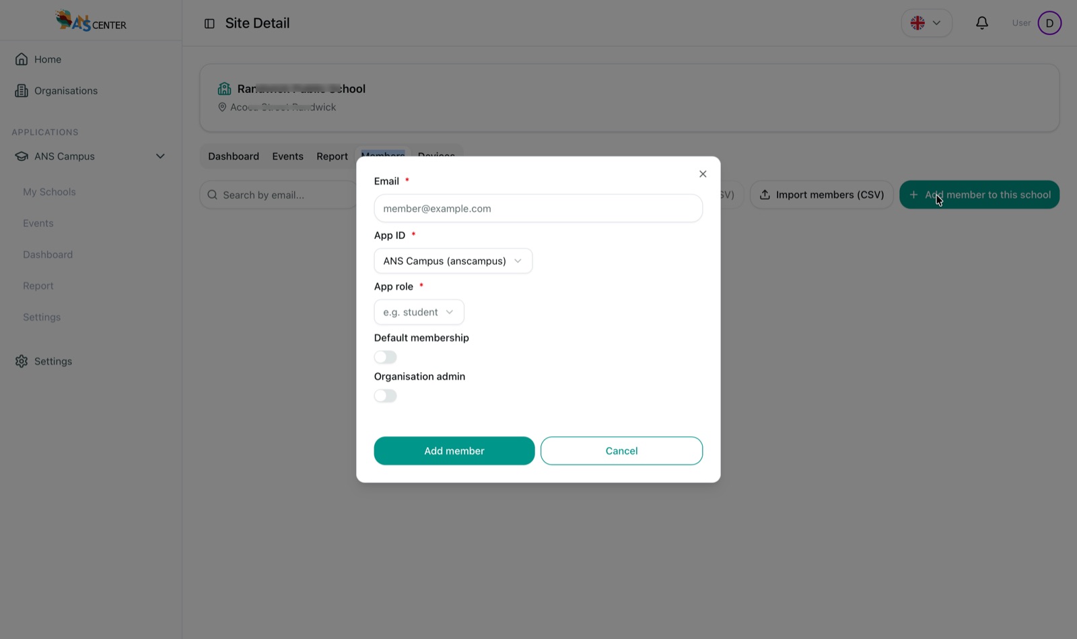The width and height of the screenshot is (1077, 639).
Task: Close the add member dialog with X
Action: tap(703, 174)
